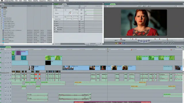Reset Distort parameters with its red X
The image size is (184, 103).
[80, 23]
